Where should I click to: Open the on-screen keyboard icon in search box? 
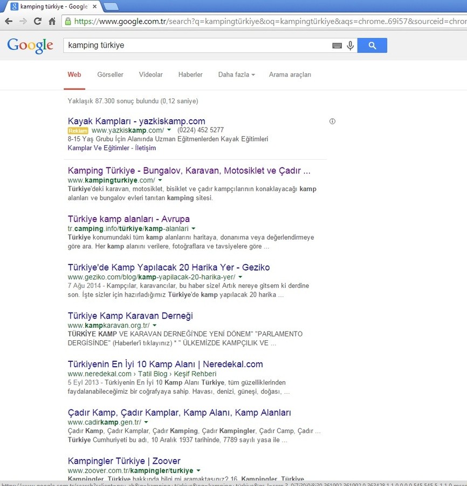pos(337,45)
